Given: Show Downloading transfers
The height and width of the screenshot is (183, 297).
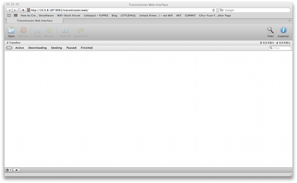Looking at the screenshot, I should pos(38,48).
